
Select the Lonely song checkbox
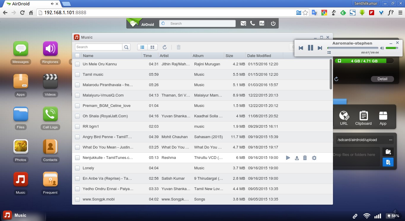tap(77, 168)
